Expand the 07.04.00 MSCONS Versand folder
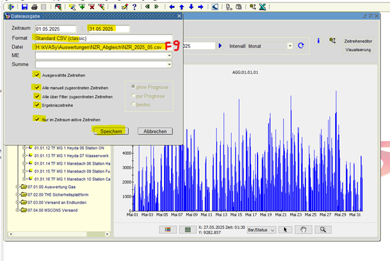This screenshot has width=390, height=261. pos(17,210)
